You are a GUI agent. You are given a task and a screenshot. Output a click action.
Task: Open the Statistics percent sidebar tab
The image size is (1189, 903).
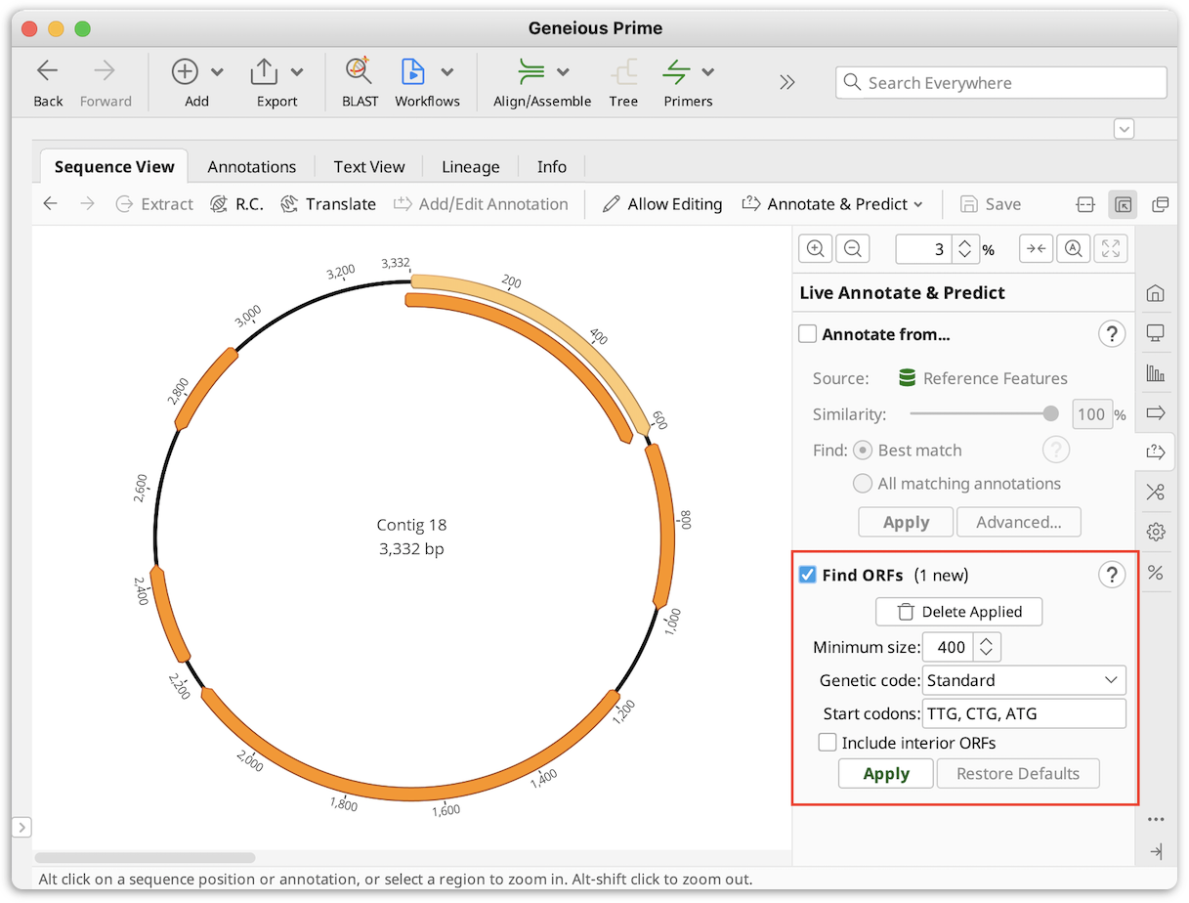tap(1156, 572)
